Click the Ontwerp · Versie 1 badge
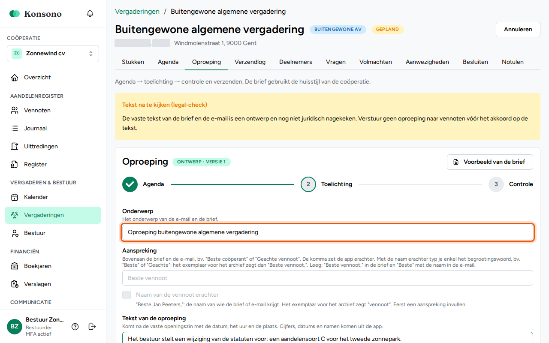The height and width of the screenshot is (343, 549). pos(202,162)
